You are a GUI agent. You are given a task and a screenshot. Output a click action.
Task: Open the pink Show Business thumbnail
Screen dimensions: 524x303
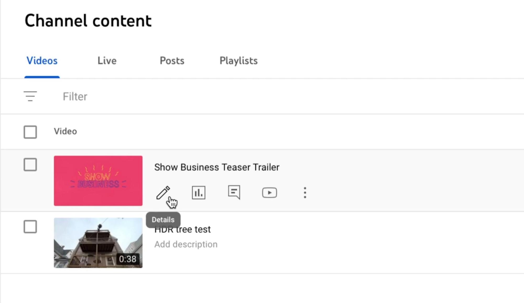click(x=98, y=181)
